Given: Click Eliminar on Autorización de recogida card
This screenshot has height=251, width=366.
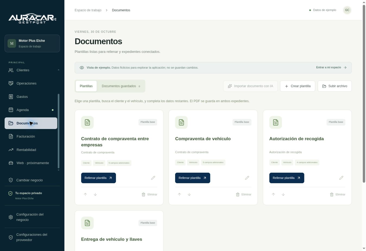Looking at the screenshot, I should (x=337, y=194).
